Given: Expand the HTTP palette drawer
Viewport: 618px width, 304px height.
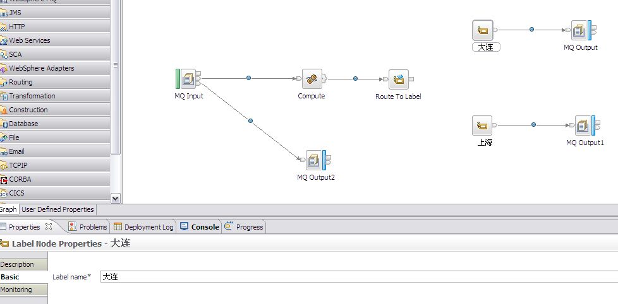Looking at the screenshot, I should coord(55,26).
